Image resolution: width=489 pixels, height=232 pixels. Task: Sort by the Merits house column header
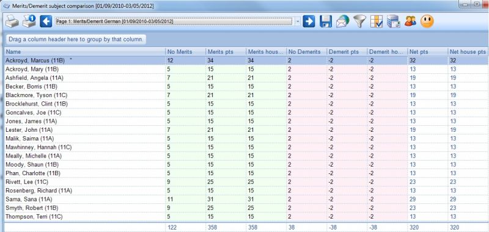[x=266, y=52]
